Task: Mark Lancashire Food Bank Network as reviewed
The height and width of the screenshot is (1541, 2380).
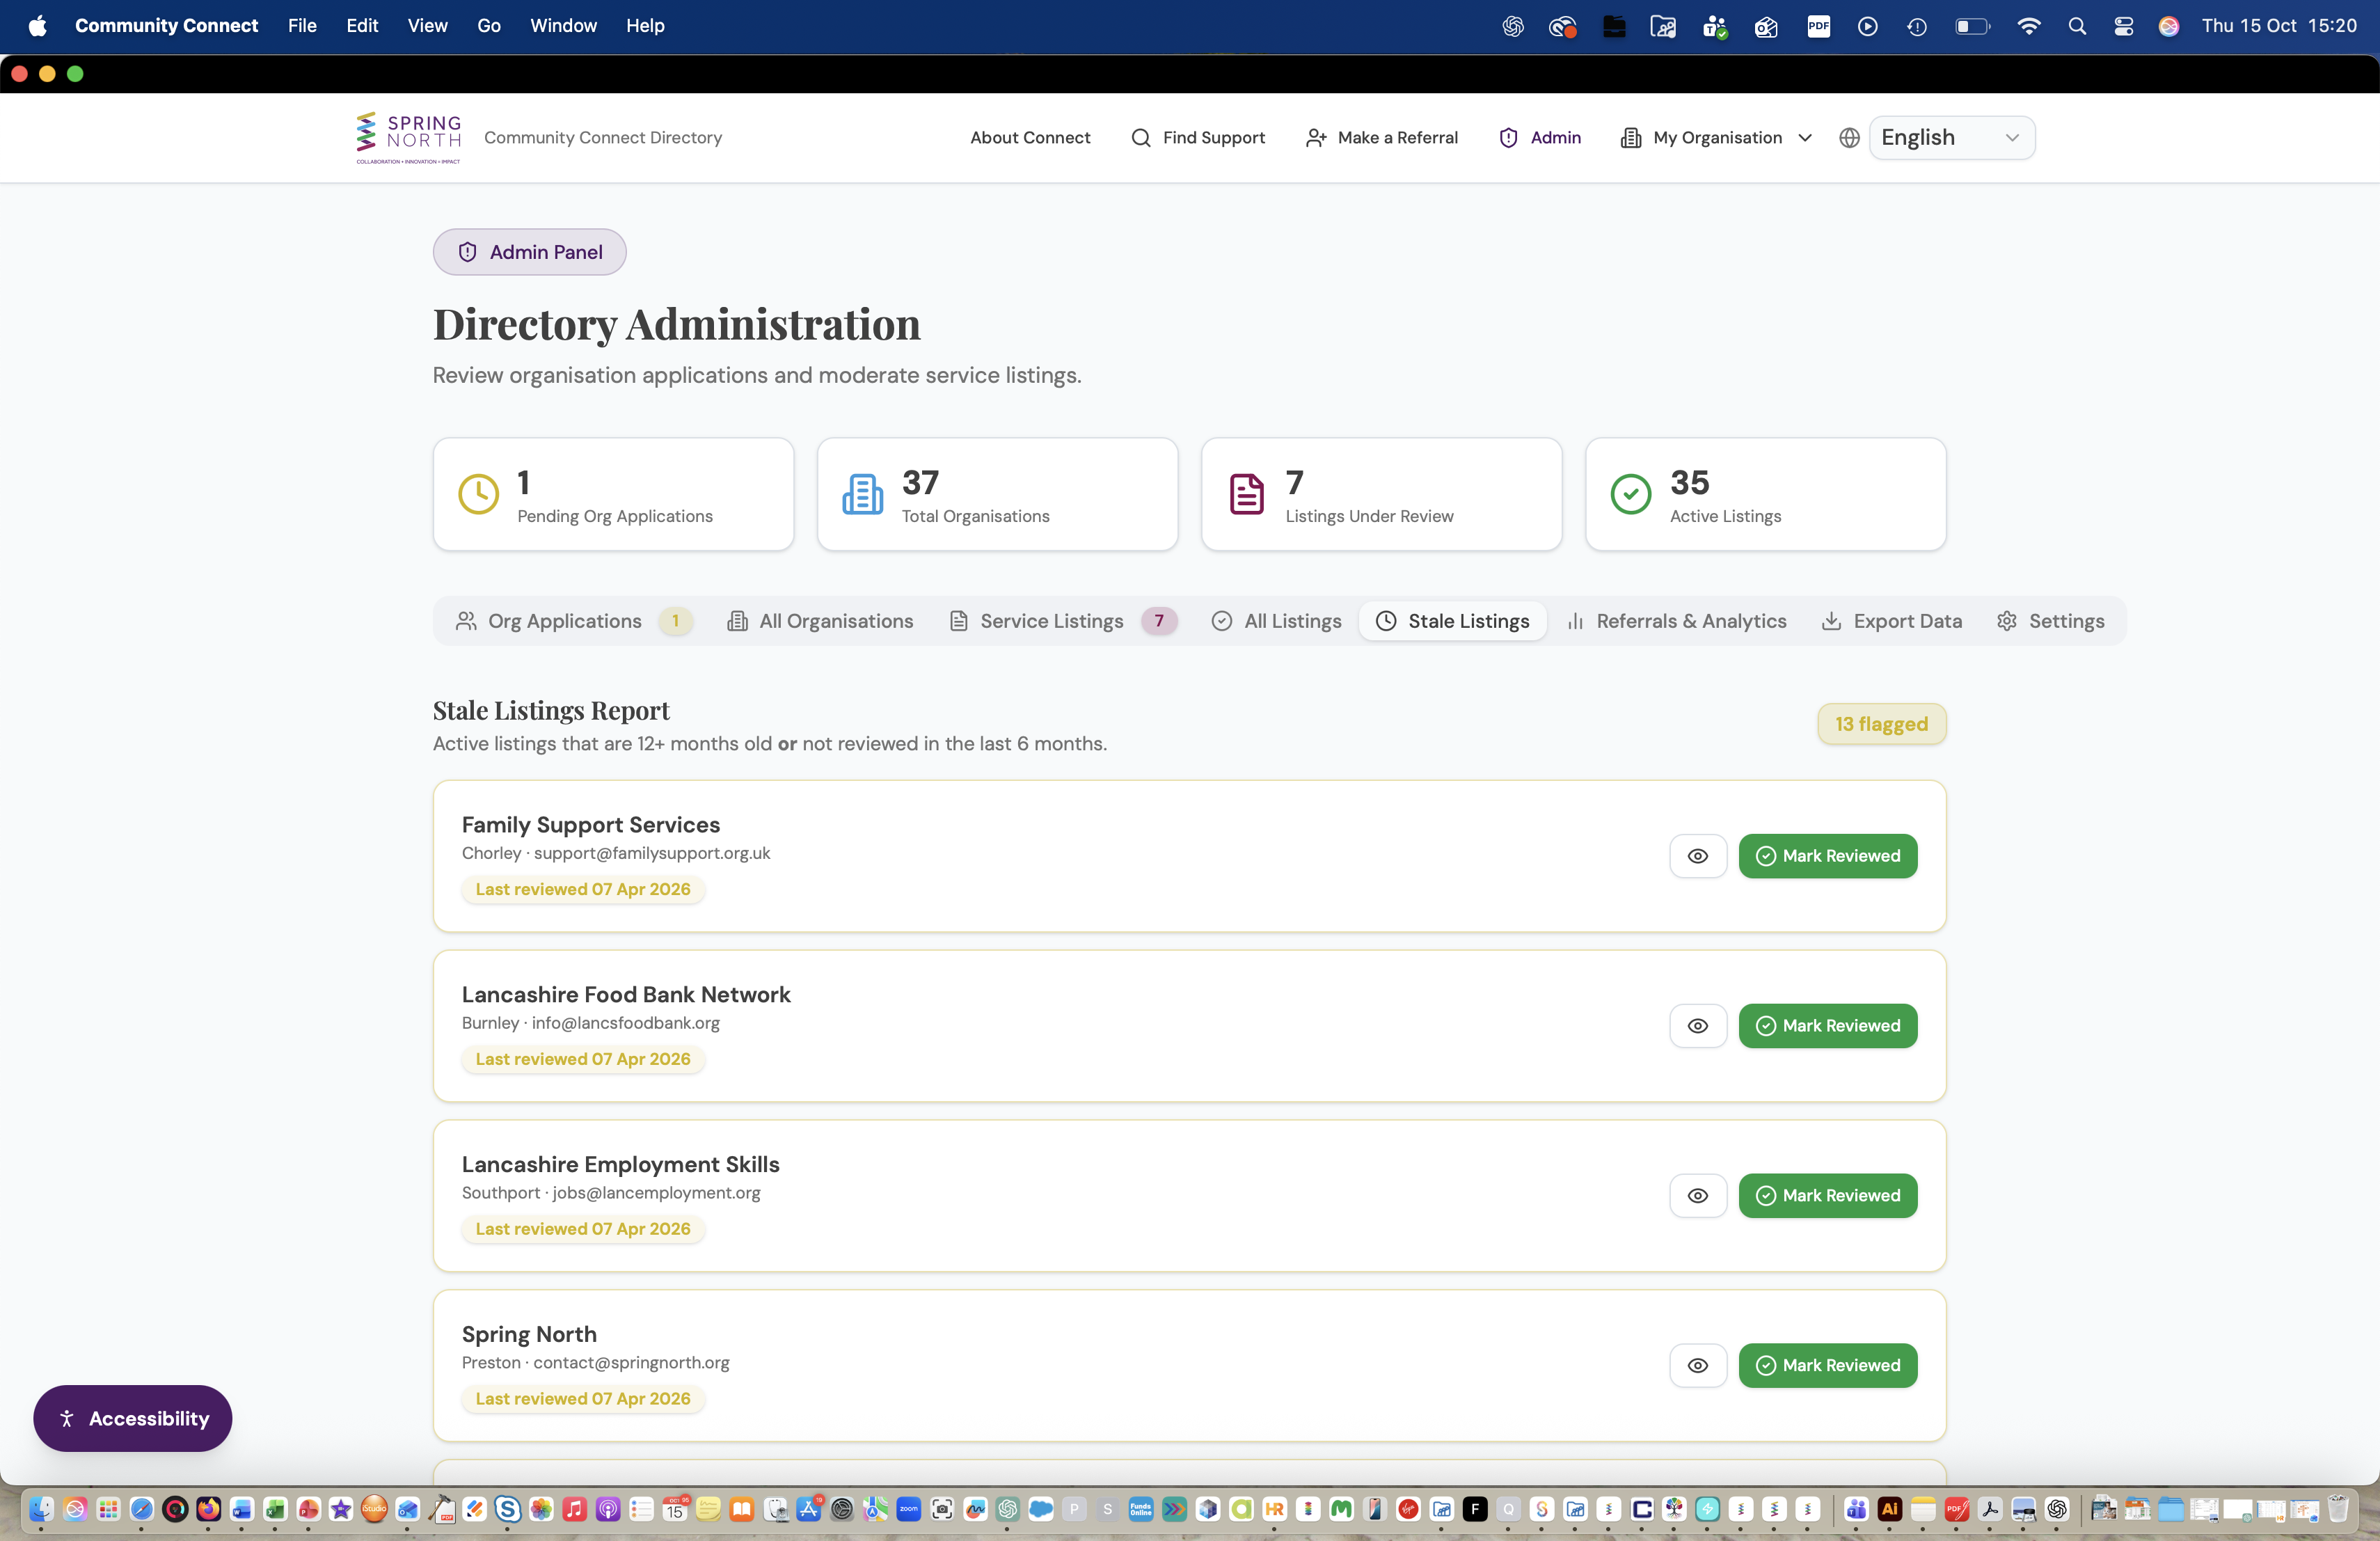Action: pyautogui.click(x=1827, y=1026)
